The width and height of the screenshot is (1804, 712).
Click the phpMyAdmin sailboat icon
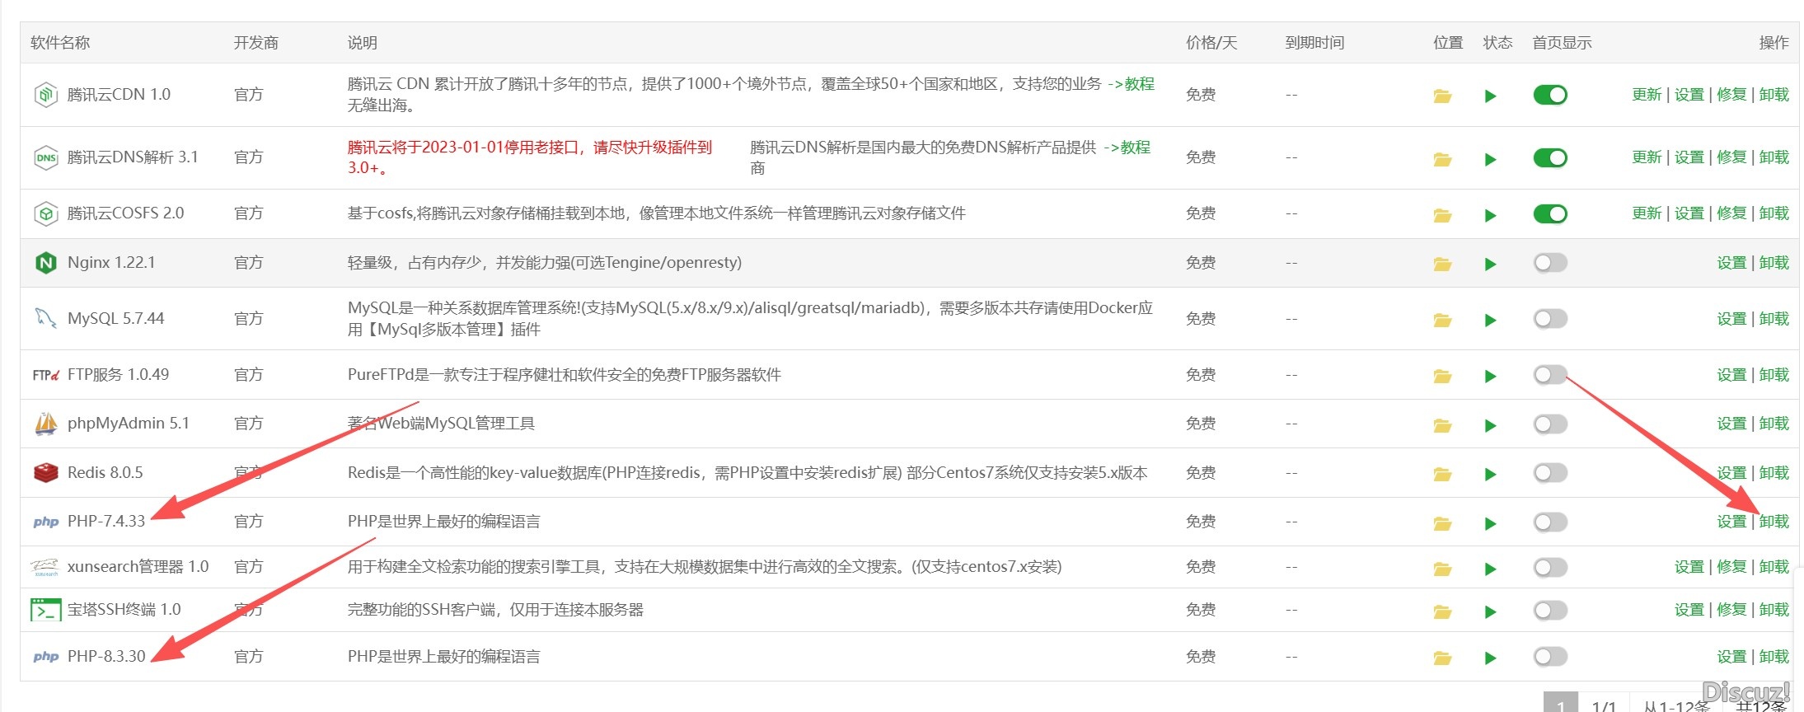point(45,424)
